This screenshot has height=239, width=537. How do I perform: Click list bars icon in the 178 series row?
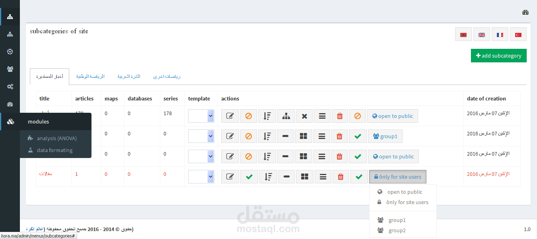point(322,116)
